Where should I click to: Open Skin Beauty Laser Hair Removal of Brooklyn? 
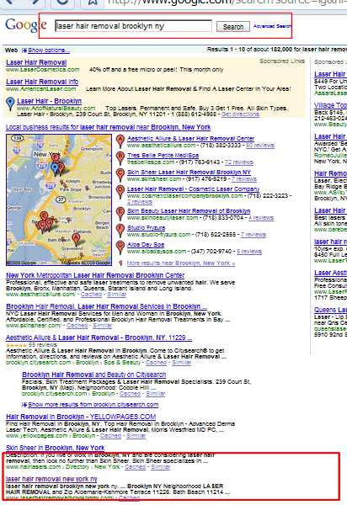[x=189, y=211]
